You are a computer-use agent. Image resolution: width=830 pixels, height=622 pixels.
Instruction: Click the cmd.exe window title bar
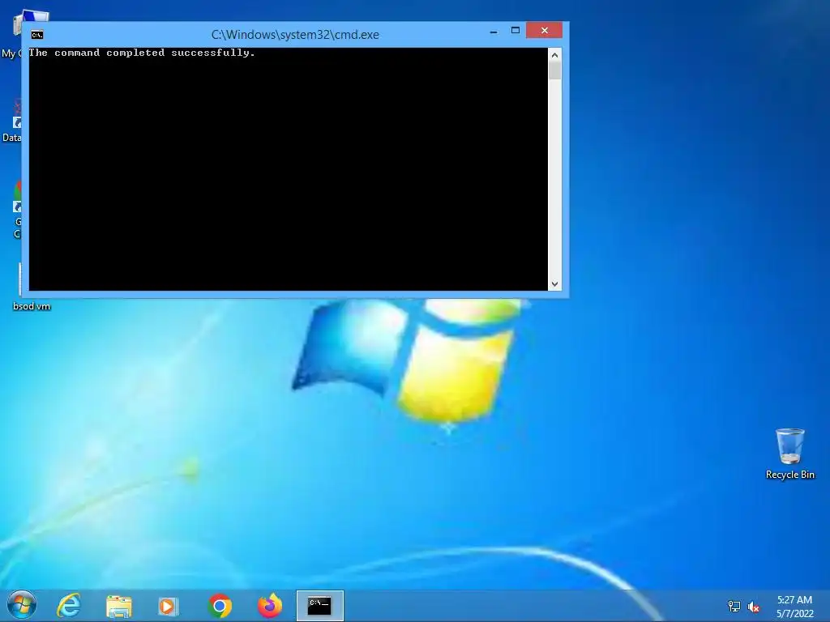pos(295,35)
